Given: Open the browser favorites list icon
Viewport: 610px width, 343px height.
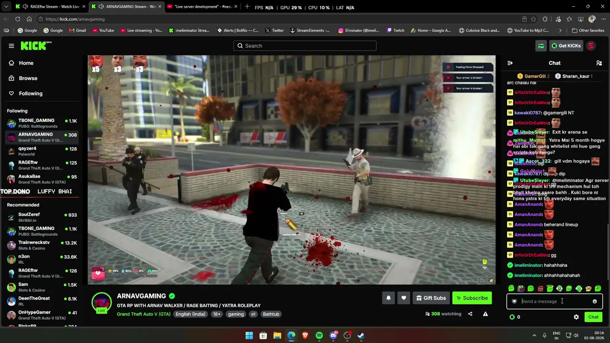Looking at the screenshot, I should 569,19.
